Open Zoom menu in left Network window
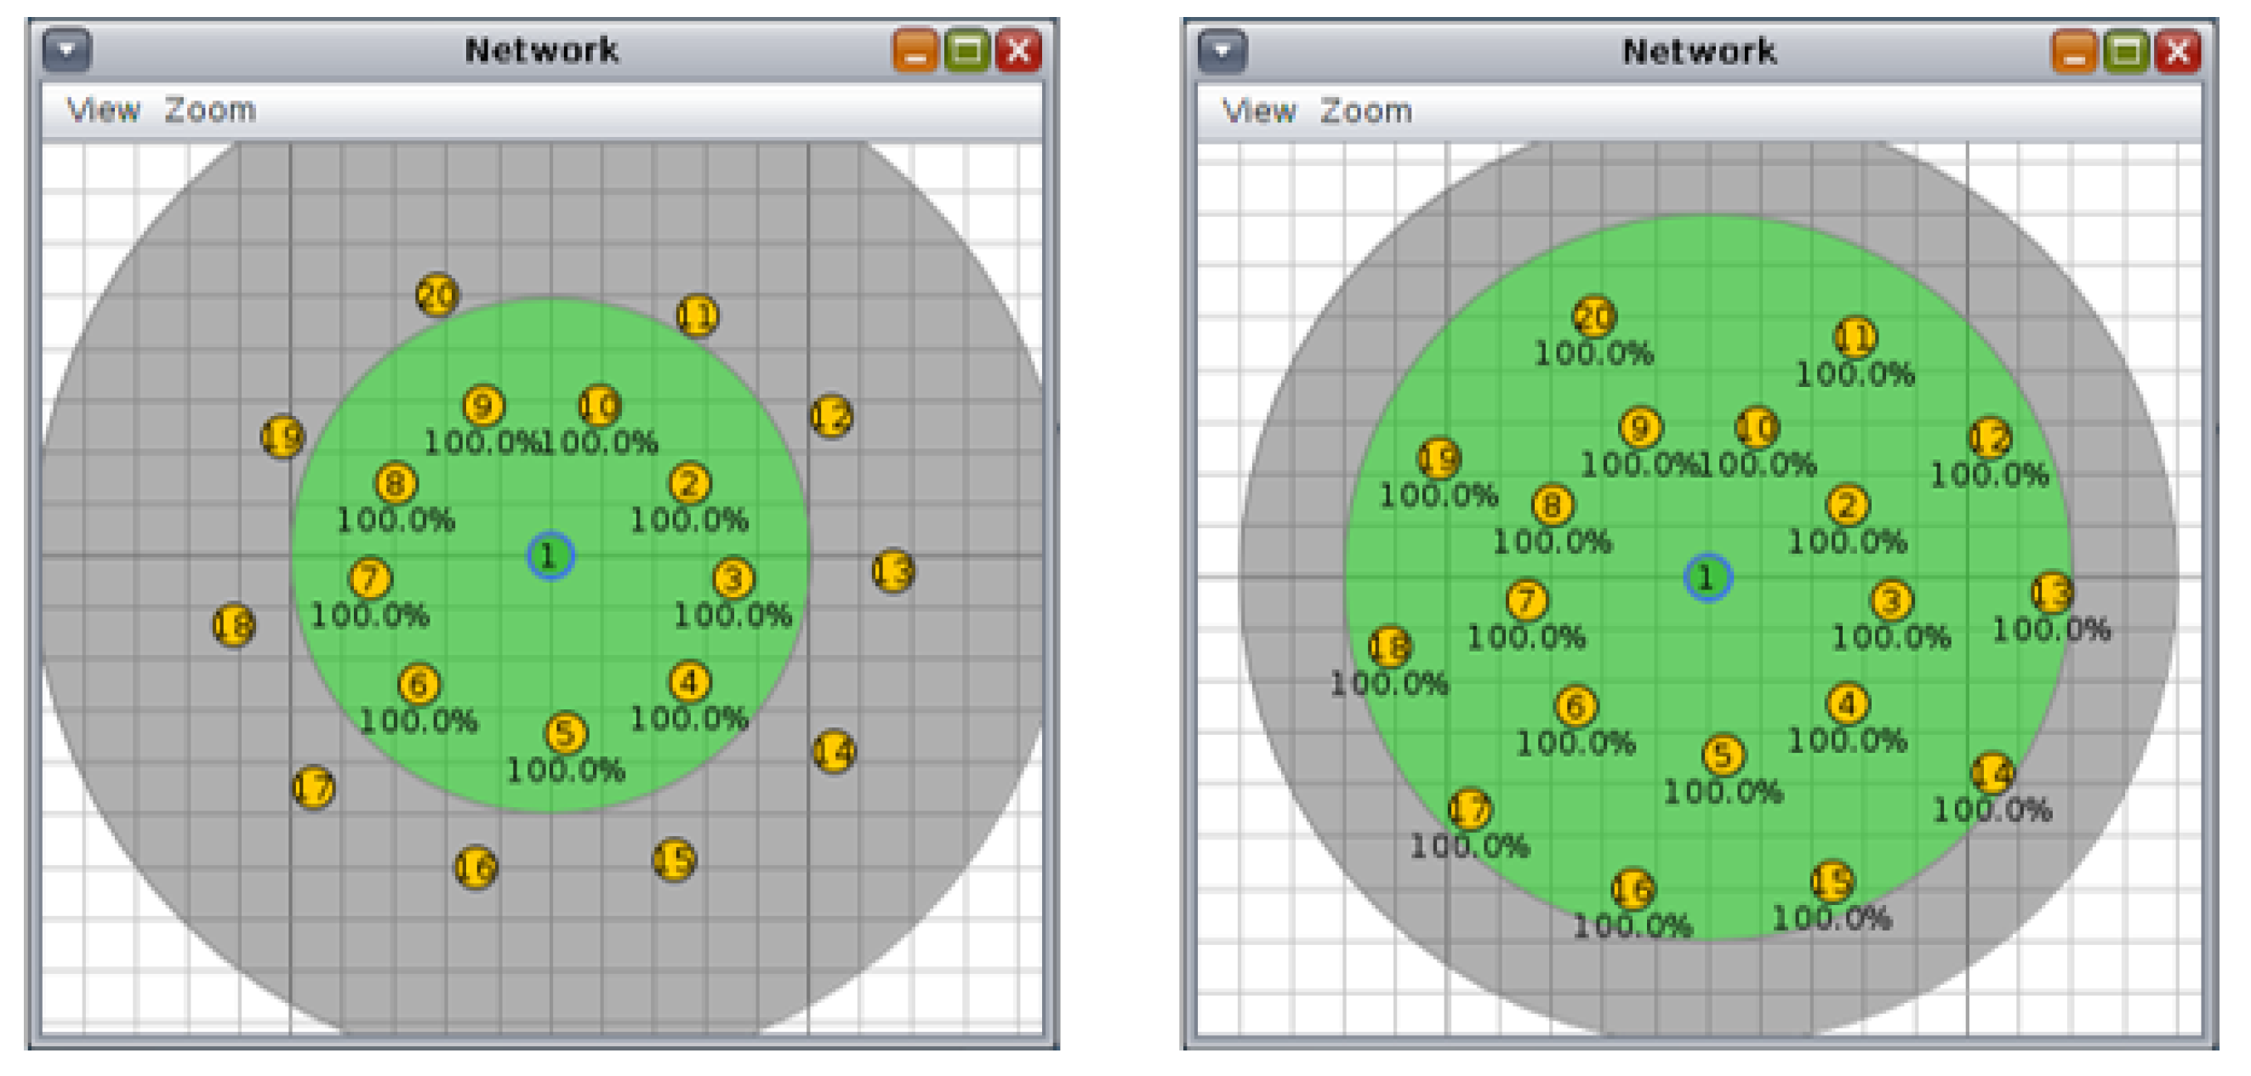Image resolution: width=2251 pixels, height=1076 pixels. click(210, 110)
